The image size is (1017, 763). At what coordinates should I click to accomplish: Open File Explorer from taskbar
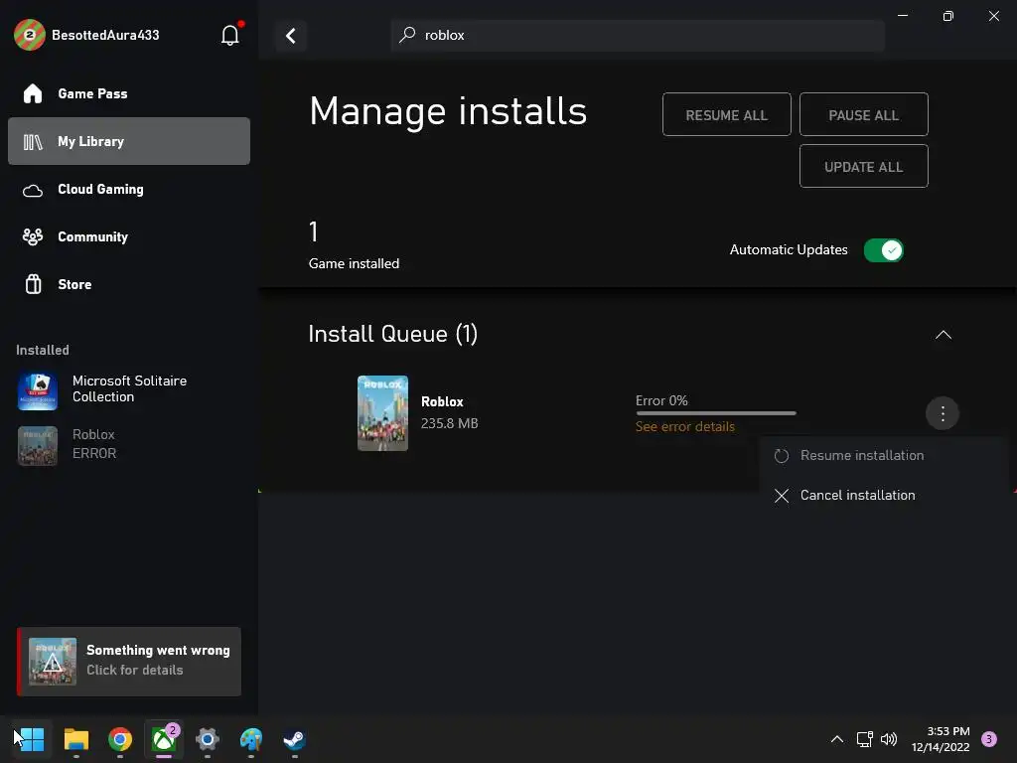75,739
